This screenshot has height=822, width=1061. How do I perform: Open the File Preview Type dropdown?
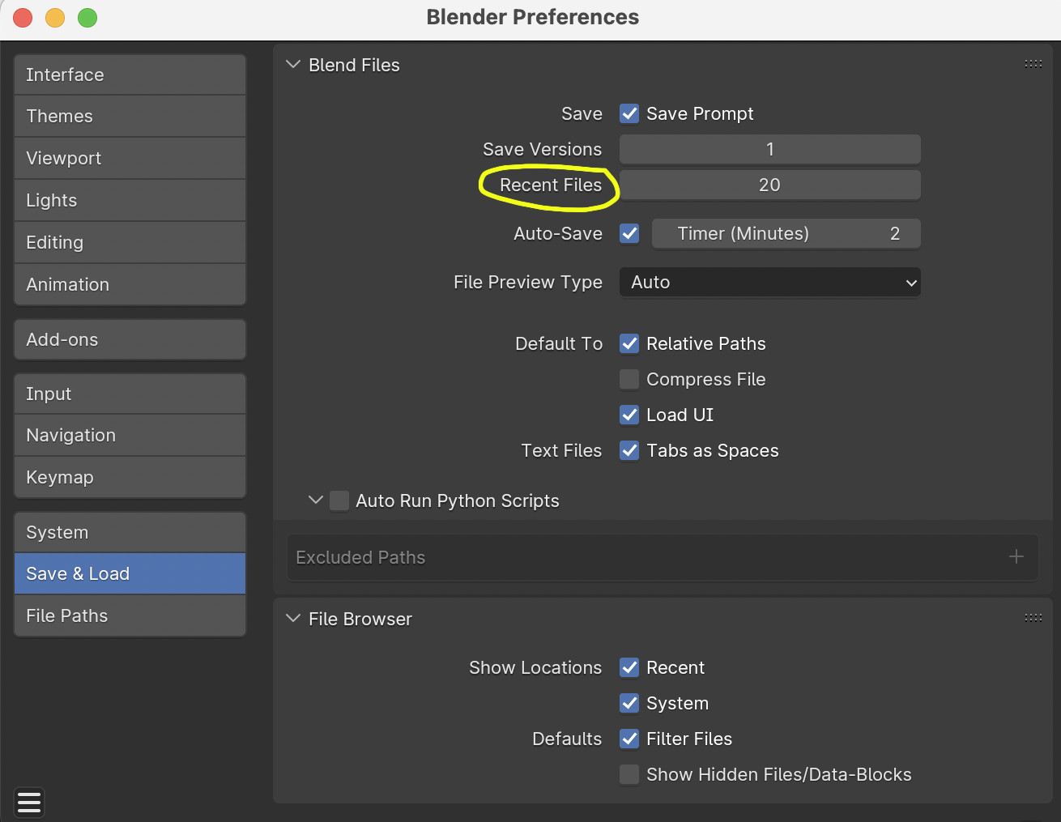[770, 282]
